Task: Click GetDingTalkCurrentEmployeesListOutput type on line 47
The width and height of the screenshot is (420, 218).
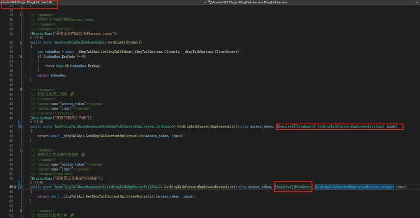Action: (x=137, y=126)
